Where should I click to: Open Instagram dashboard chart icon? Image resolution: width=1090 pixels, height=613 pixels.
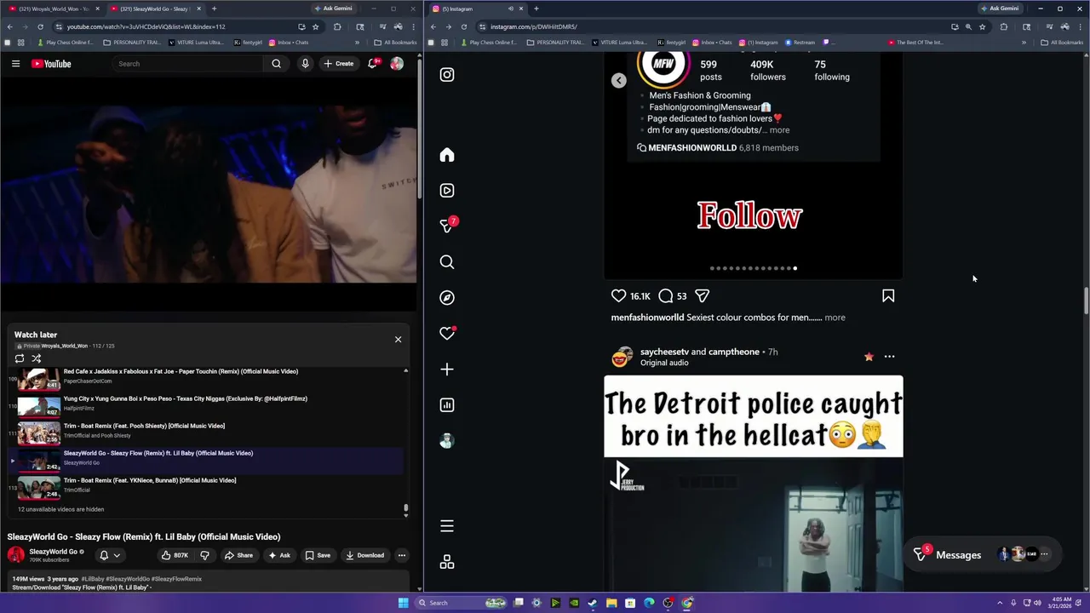click(447, 405)
